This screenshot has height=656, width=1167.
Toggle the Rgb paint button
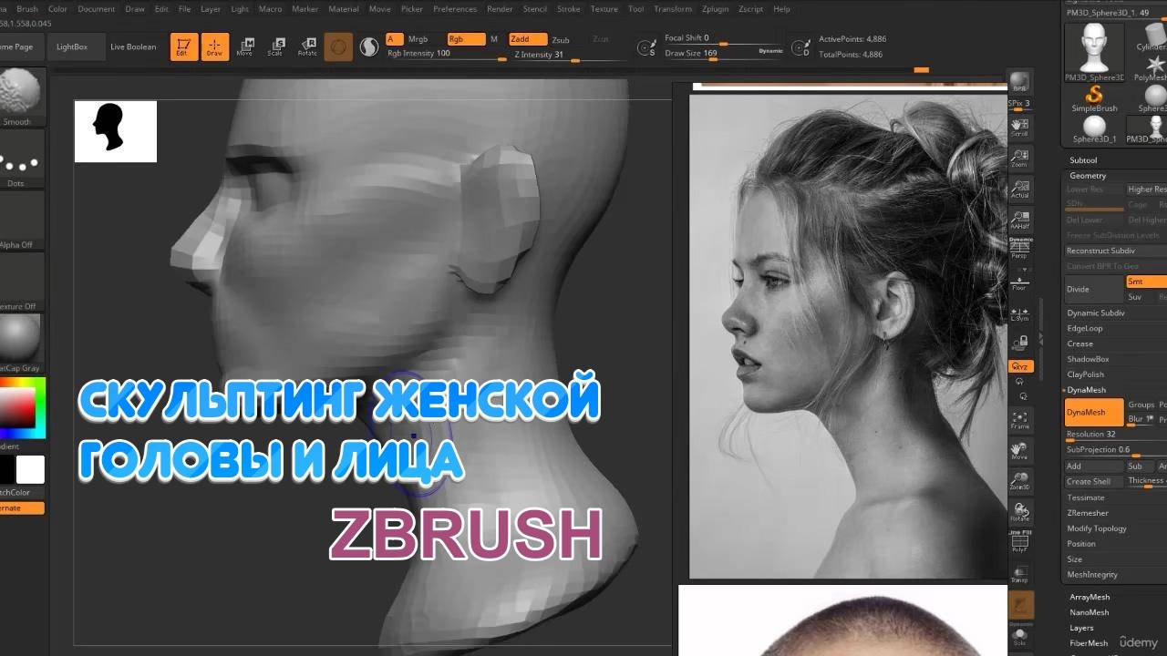(x=466, y=39)
